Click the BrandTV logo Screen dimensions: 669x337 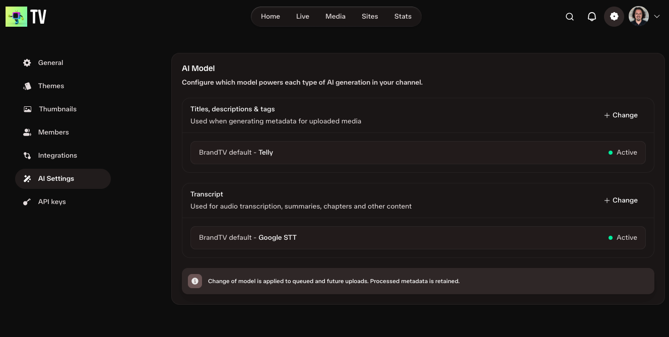point(26,17)
